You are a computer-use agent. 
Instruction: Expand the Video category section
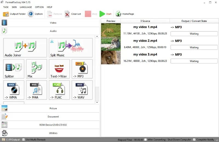(x=50, y=23)
